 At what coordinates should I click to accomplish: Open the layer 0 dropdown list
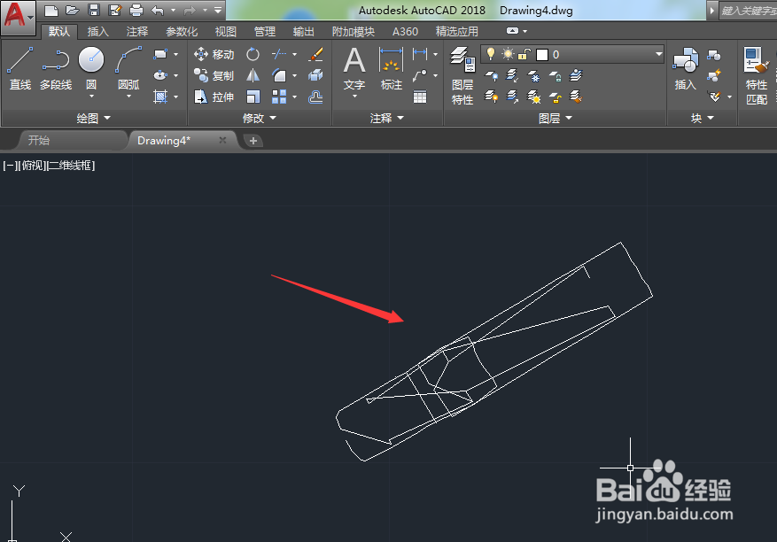658,54
